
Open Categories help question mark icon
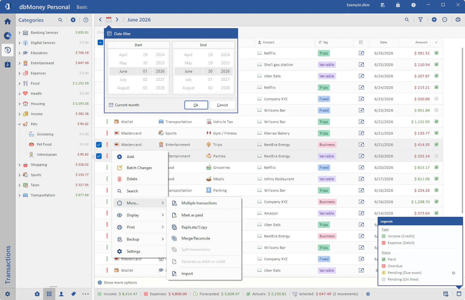[x=86, y=20]
